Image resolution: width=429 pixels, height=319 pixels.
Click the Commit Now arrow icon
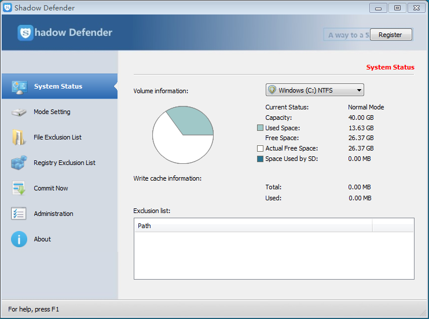click(x=19, y=188)
